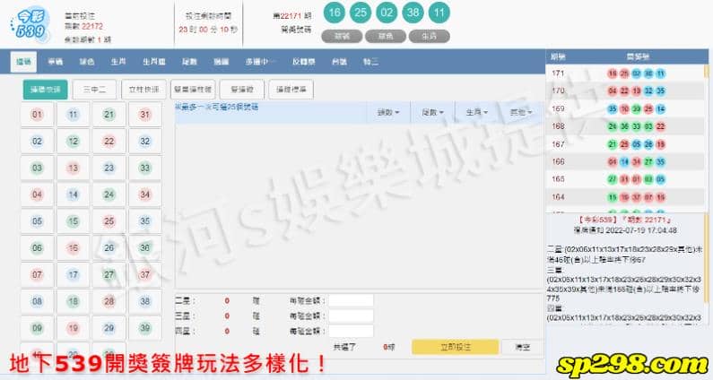Screen dimensions: 713x380
Task: Pick number 34 in the number grid
Action: 145,194
